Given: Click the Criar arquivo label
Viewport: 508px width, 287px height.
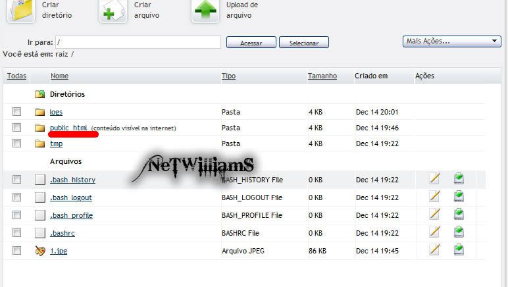Looking at the screenshot, I should click(147, 10).
